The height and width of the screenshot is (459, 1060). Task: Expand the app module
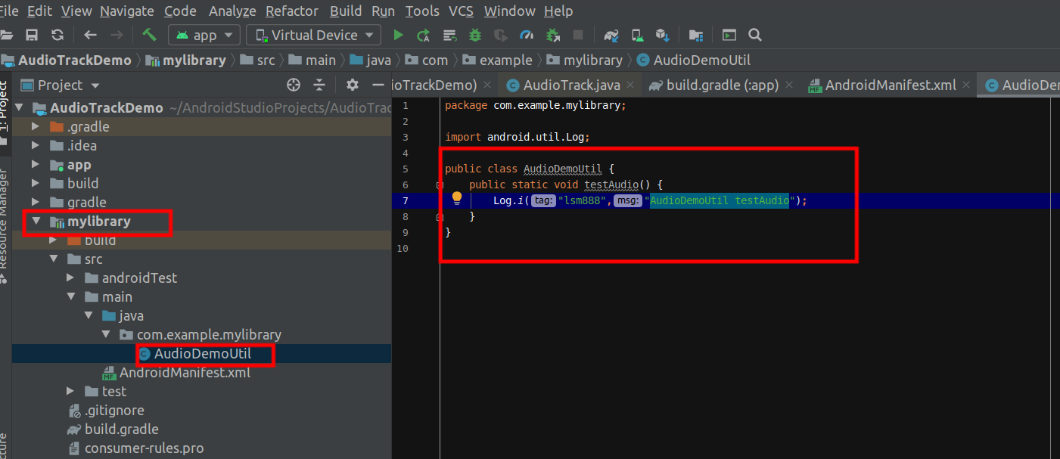point(36,164)
